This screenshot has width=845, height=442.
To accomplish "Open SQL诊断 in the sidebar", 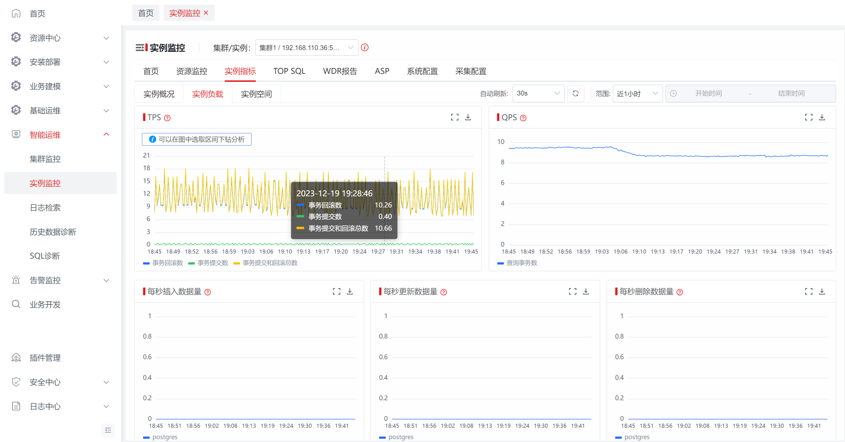I will (45, 256).
